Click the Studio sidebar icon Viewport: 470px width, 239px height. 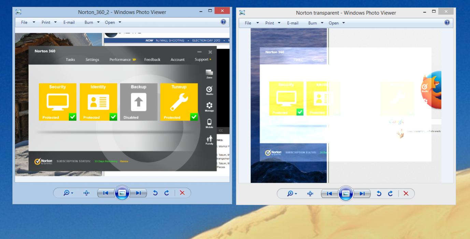[209, 90]
